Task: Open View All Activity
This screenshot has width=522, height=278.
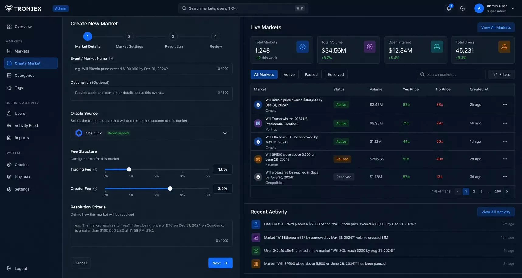Action: [496, 212]
